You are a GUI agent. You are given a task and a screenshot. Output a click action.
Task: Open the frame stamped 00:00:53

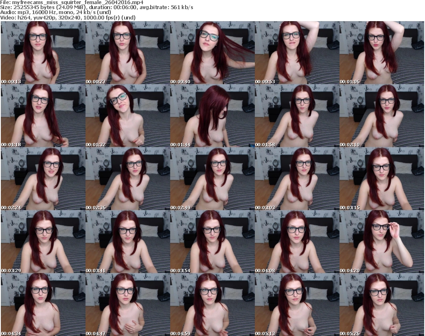tap(297, 53)
